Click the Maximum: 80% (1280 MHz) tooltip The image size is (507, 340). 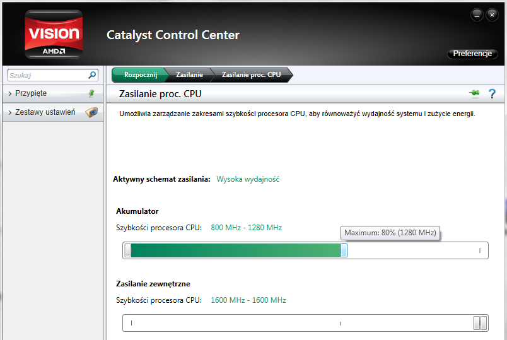390,233
